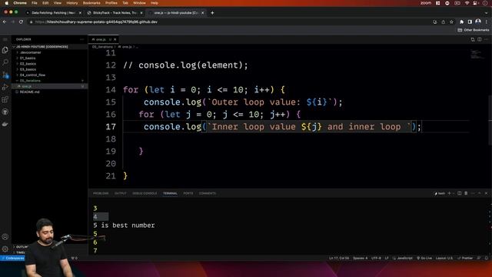This screenshot has height=277, width=492.
Task: Bookmark this page with star icon
Action: (451, 22)
